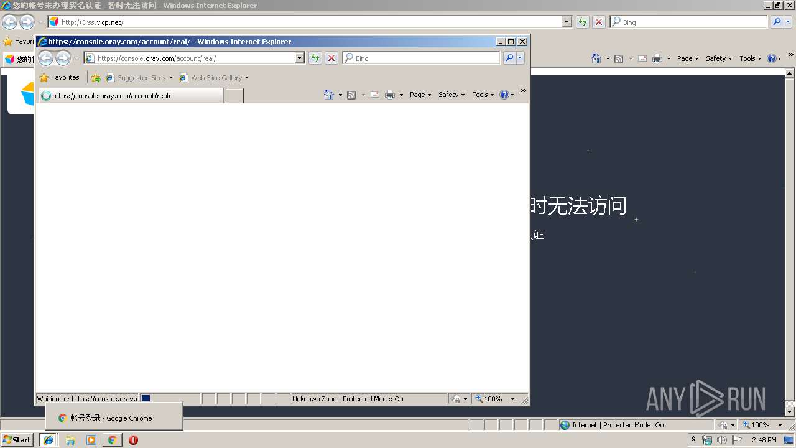The height and width of the screenshot is (448, 796).
Task: Open zoom dropdown in background window status bar
Action: [x=780, y=425]
